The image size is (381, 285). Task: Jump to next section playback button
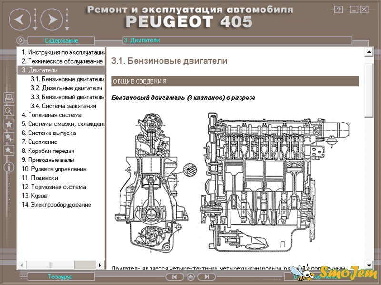pyautogui.click(x=206, y=276)
